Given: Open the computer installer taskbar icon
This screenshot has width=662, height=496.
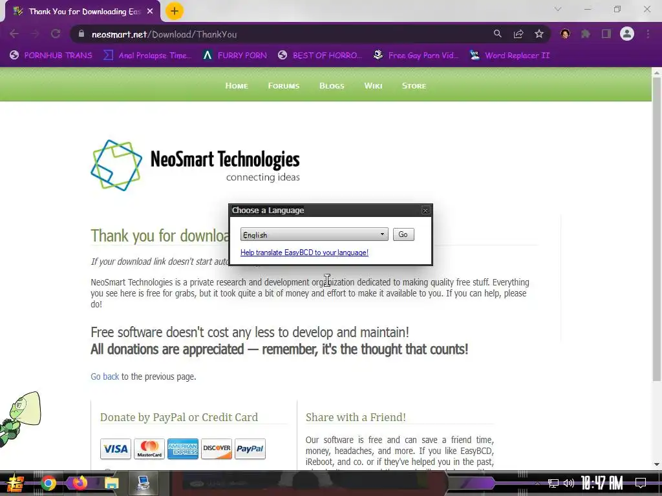Looking at the screenshot, I should [x=144, y=483].
